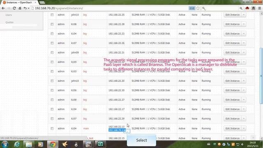
Task: Tick checkbox for the k104 'main' instance
Action: click(52, 128)
